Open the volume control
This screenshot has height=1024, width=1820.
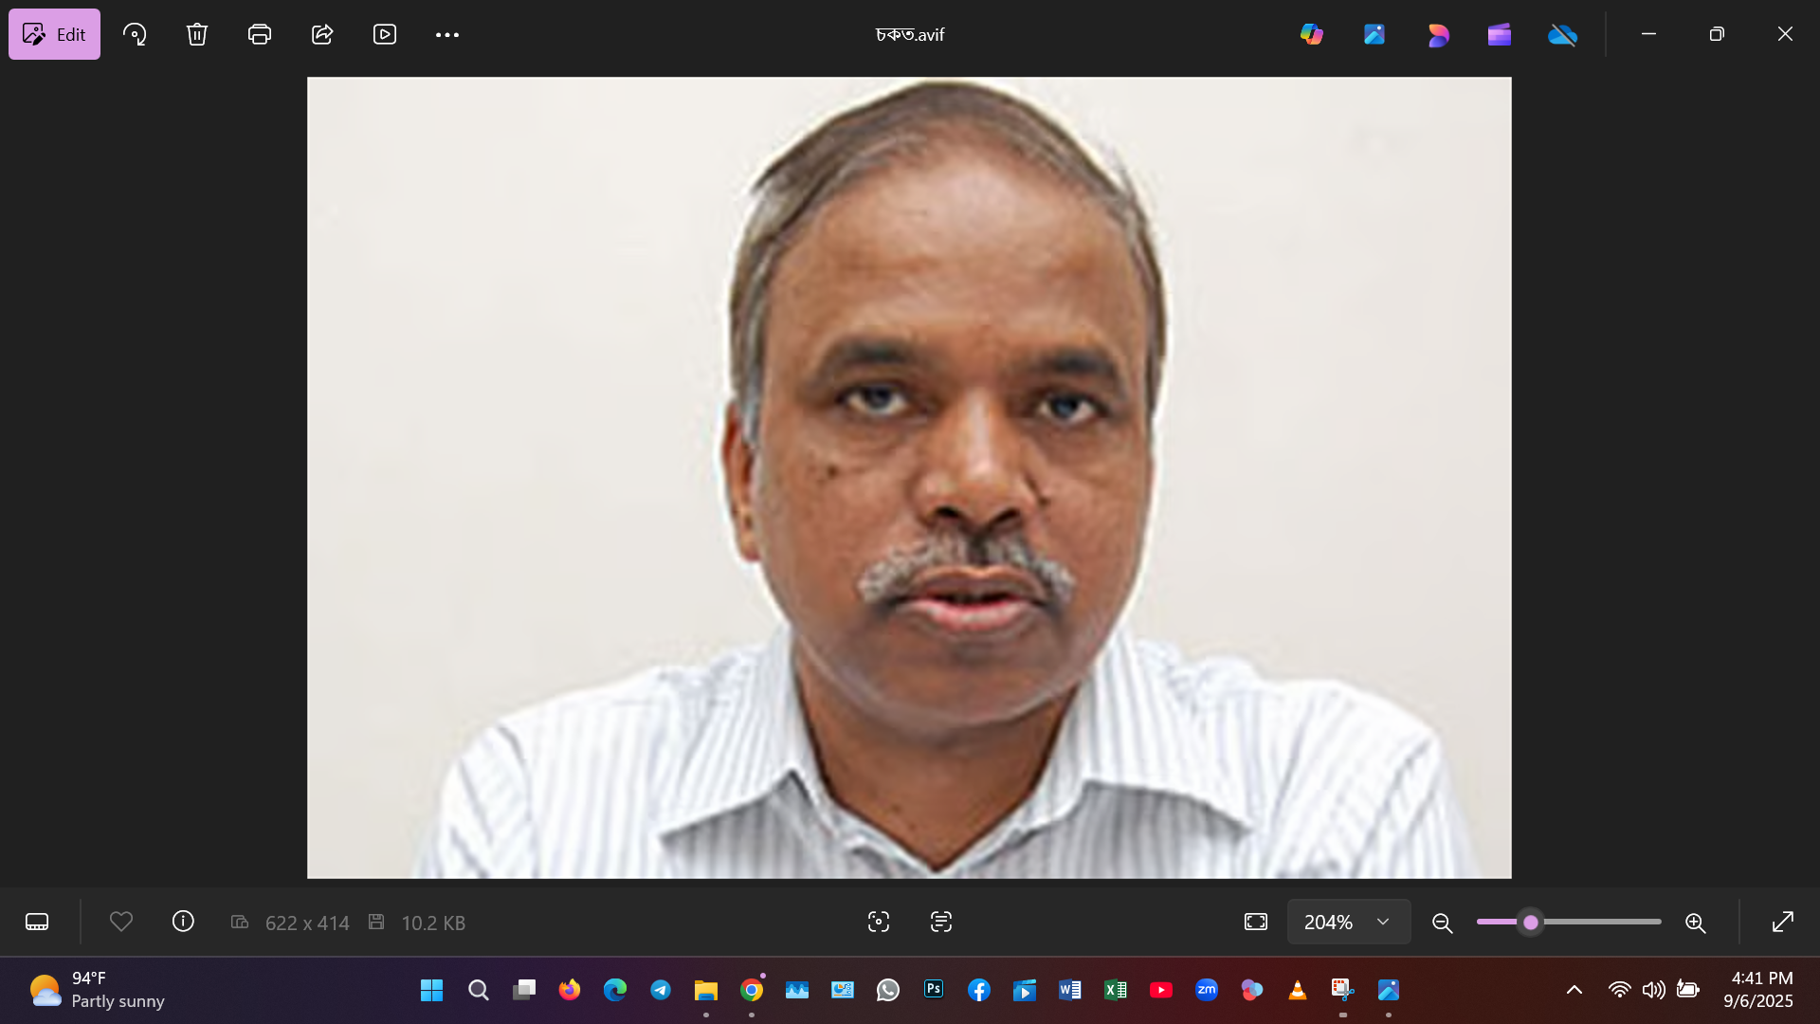(1653, 990)
